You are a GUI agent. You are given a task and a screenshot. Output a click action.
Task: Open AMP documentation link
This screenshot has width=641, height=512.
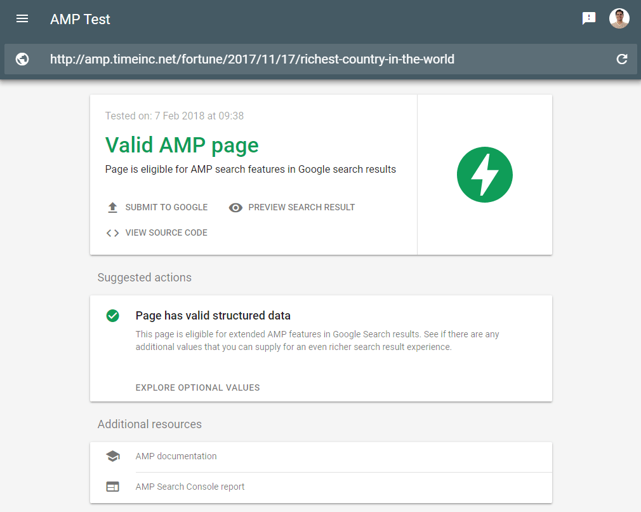click(x=176, y=456)
